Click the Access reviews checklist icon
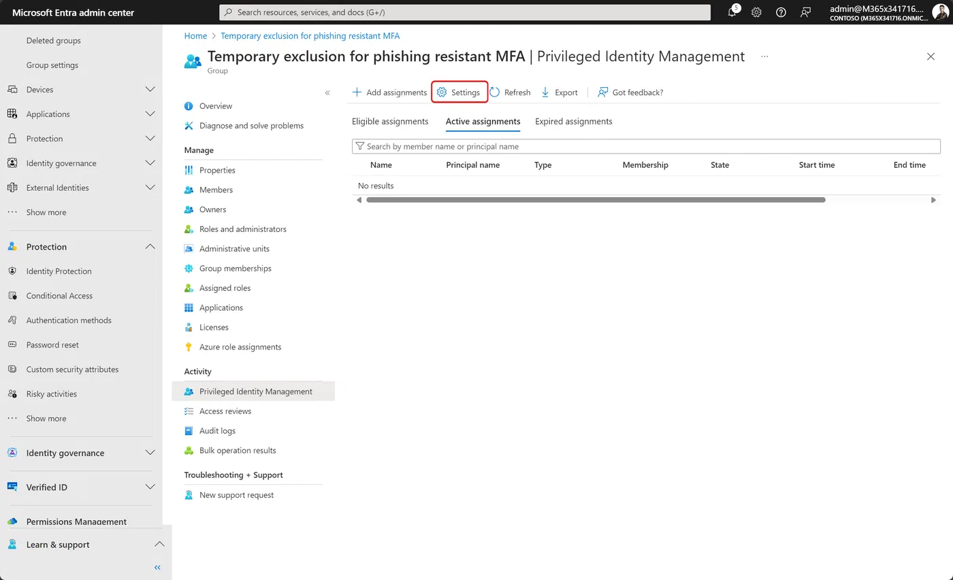The image size is (953, 580). coord(189,411)
